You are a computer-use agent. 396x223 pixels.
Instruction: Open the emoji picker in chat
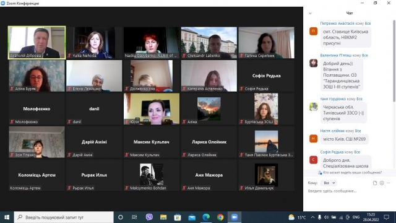382,183
